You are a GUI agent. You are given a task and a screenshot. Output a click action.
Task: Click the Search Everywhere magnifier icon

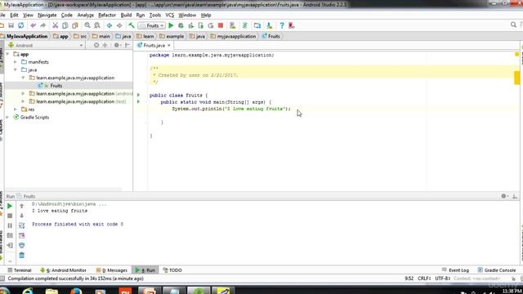(x=513, y=25)
